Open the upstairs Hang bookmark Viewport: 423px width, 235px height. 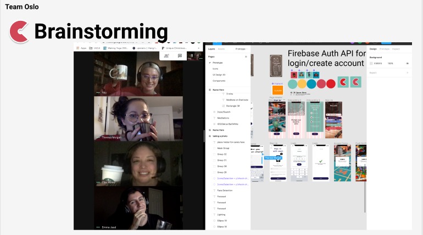tap(145, 48)
